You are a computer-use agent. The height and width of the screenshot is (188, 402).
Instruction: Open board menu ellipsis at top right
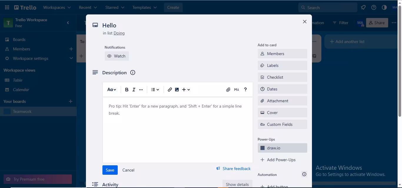tap(394, 23)
